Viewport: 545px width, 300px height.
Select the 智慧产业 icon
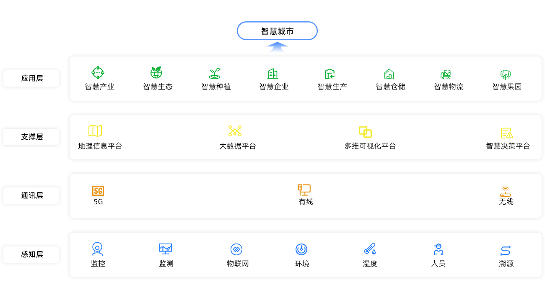pos(99,72)
